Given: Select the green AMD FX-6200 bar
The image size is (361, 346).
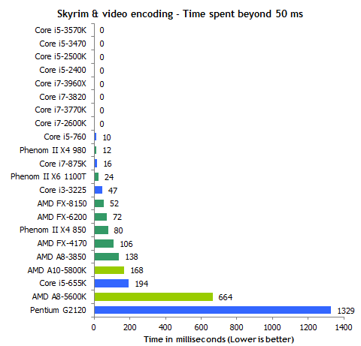Looking at the screenshot, I should point(101,217).
